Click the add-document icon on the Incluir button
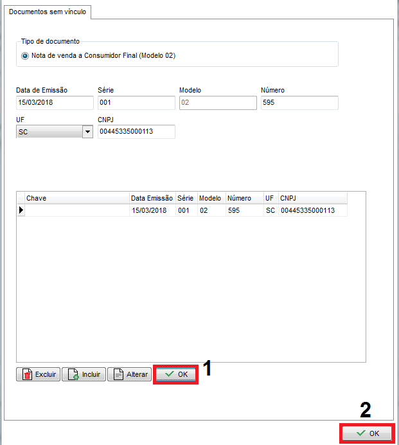The height and width of the screenshot is (445, 399). [73, 375]
